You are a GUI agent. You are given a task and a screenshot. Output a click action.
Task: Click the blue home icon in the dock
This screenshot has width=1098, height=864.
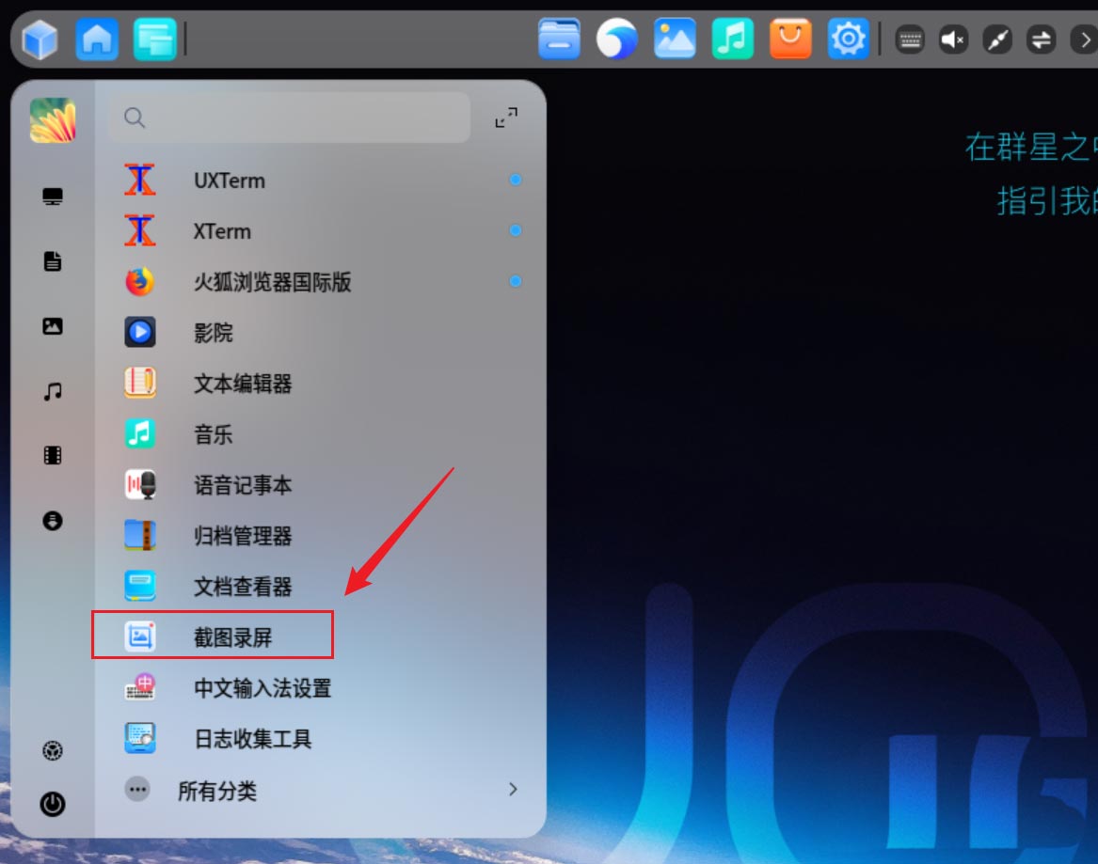click(x=97, y=39)
